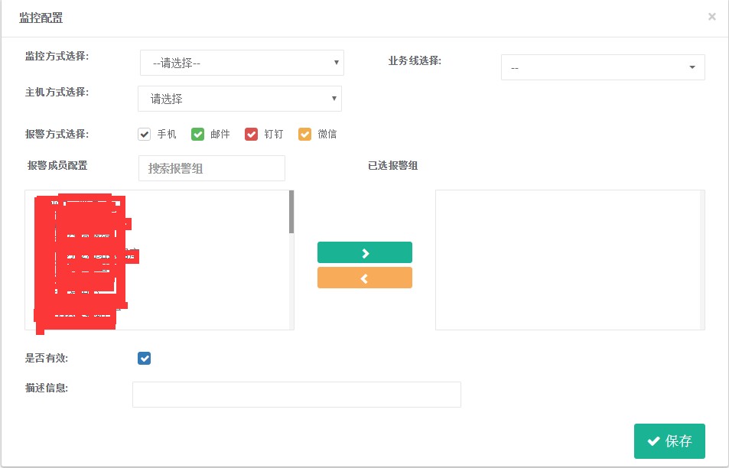Open the 主机方式选择 dropdown

tap(240, 99)
